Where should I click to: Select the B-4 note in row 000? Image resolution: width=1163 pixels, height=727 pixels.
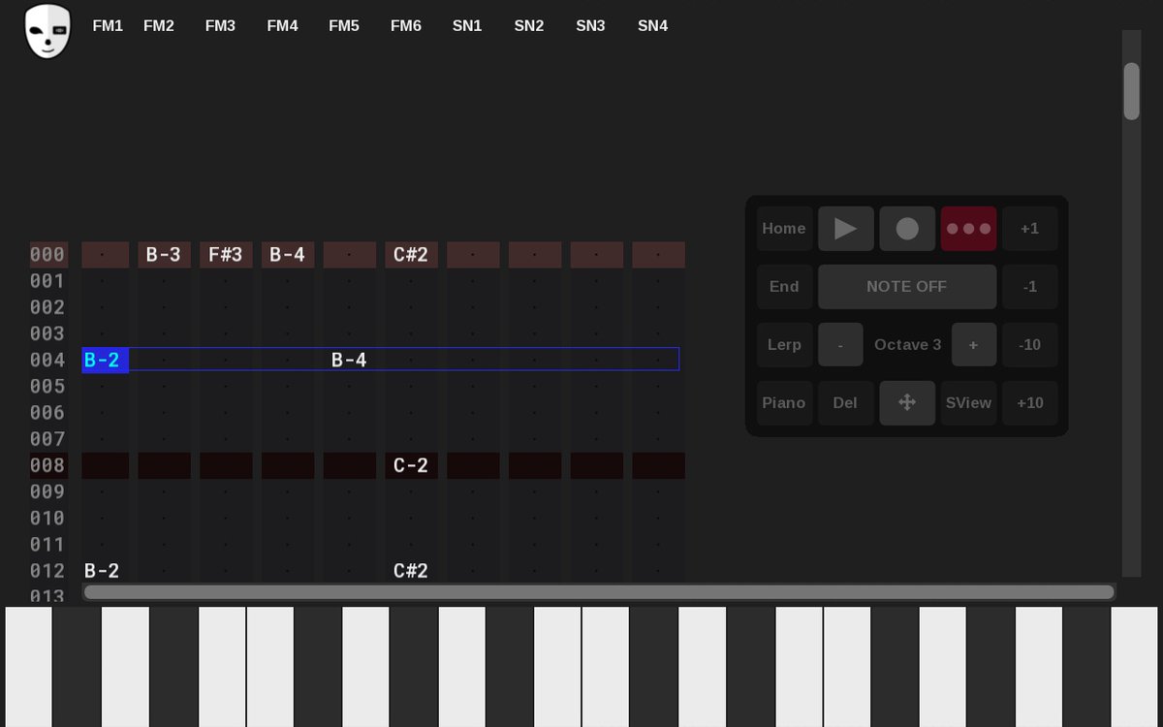[288, 255]
